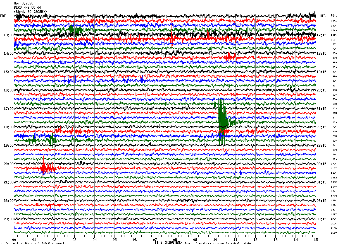Click the 'Traces clipped at plus/minus 5 vertical divisions' note
This screenshot has height=247, width=338.
point(219,243)
